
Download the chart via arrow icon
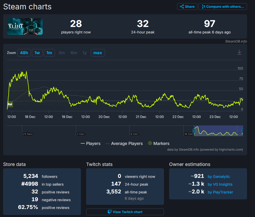pos(239,52)
